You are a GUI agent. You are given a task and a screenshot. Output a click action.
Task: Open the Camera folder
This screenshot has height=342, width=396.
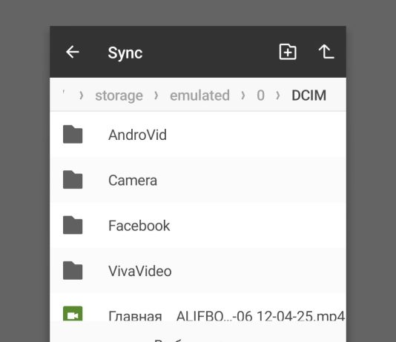(x=198, y=180)
